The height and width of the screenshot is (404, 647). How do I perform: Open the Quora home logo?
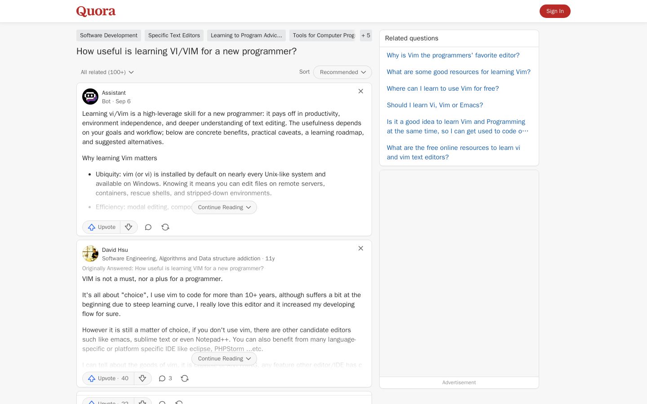coord(96,11)
